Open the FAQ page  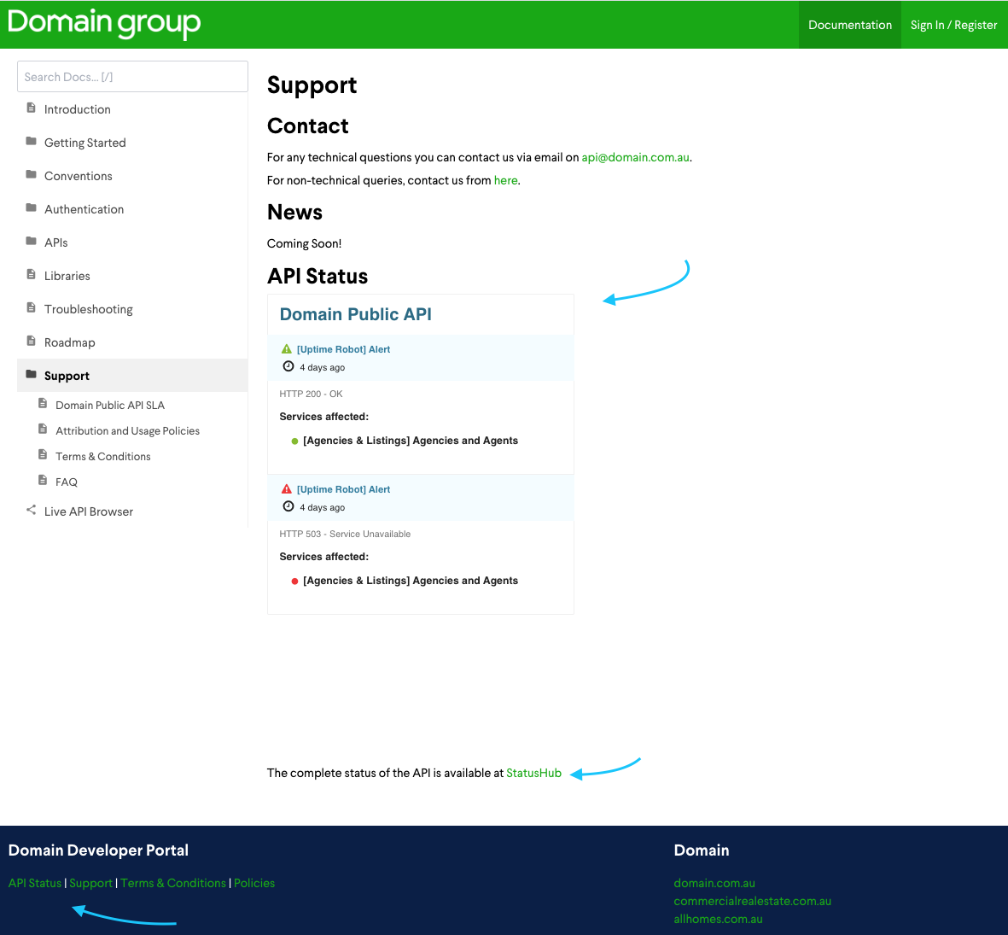click(67, 482)
